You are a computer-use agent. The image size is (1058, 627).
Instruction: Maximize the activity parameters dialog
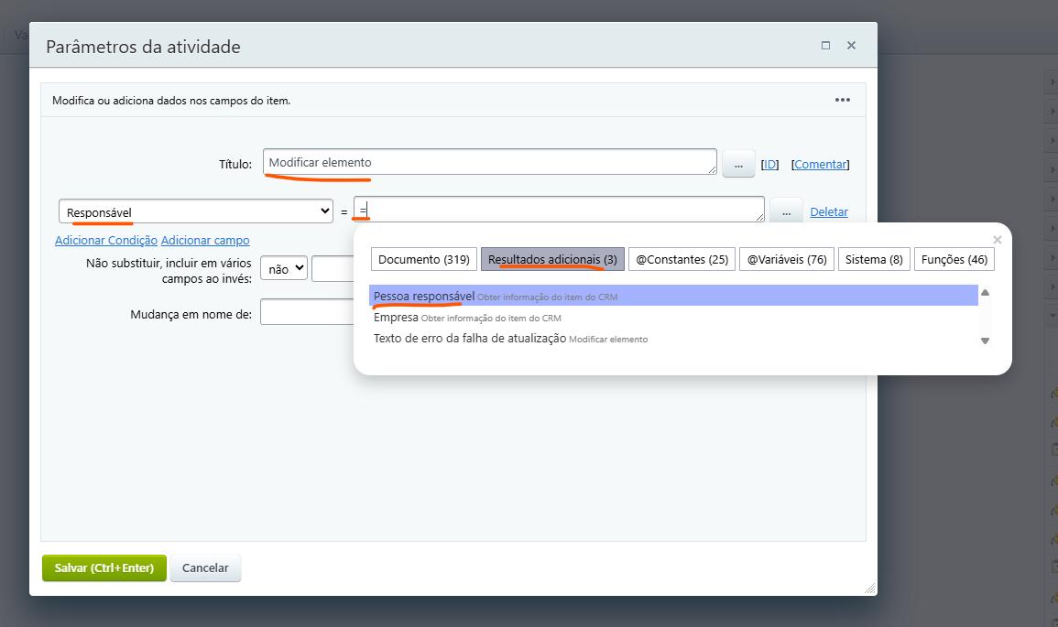point(825,45)
